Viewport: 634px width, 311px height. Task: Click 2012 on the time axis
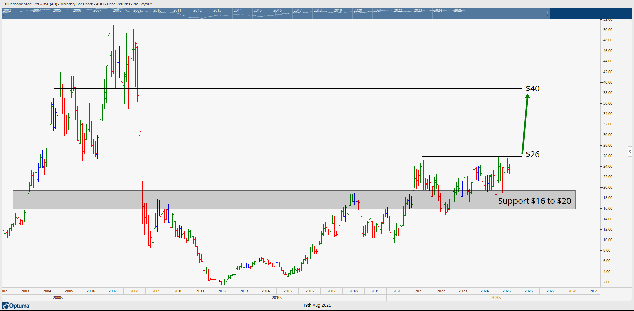tap(222, 291)
